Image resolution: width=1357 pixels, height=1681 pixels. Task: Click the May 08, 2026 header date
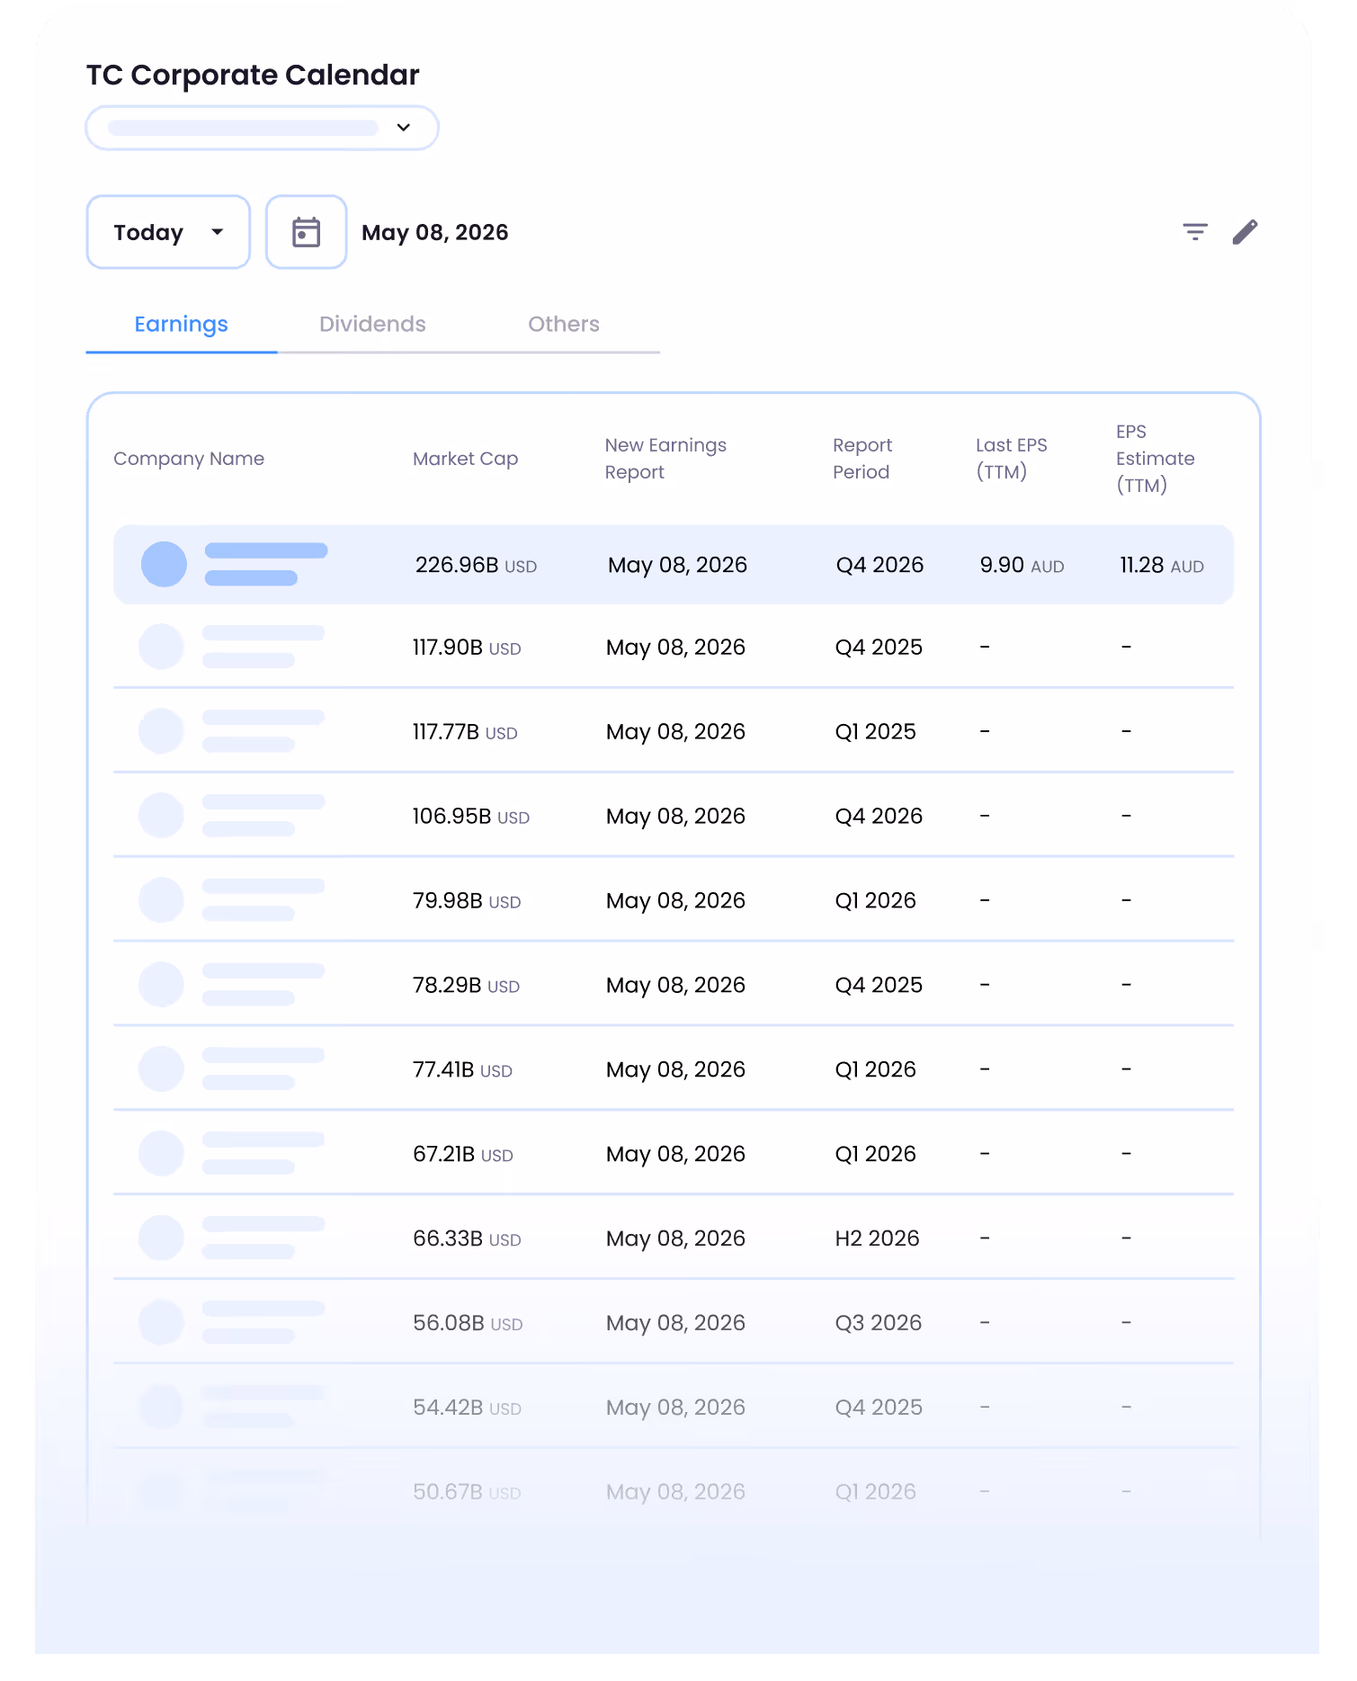click(434, 233)
